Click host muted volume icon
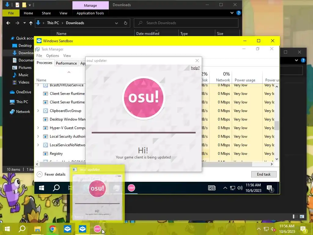313x235 pixels. coord(273,229)
